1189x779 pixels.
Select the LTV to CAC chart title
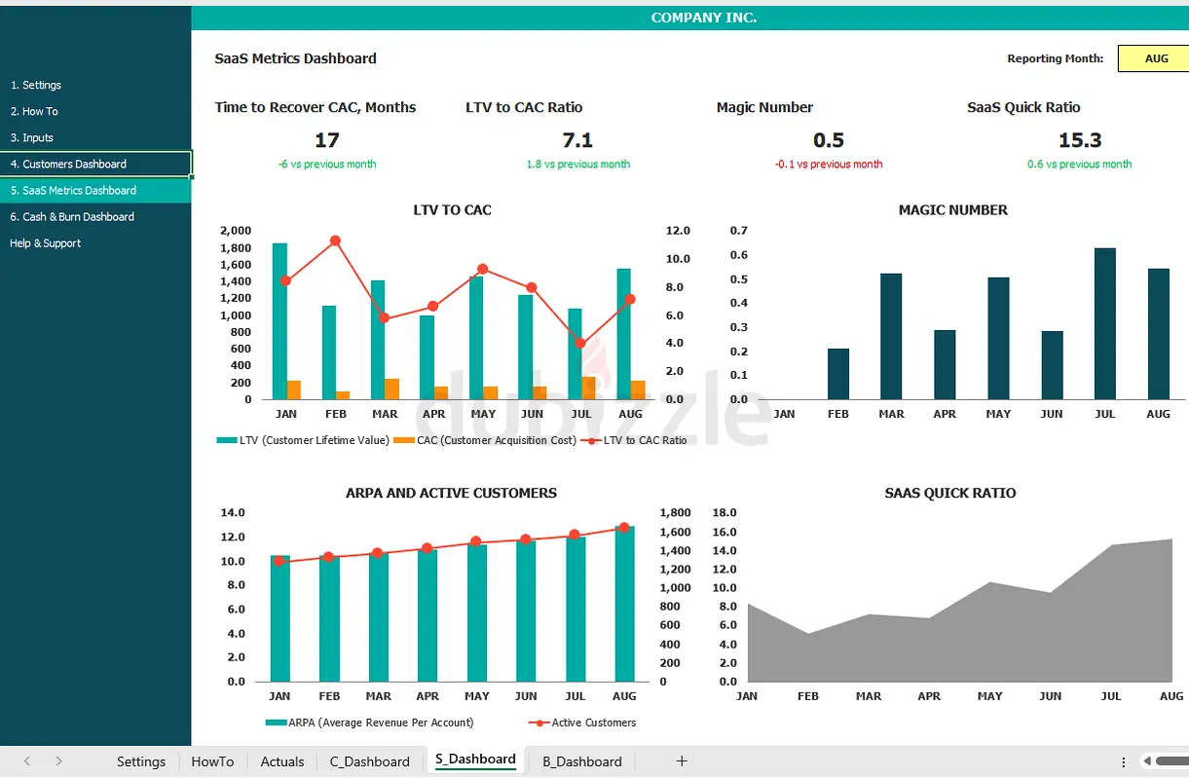[452, 210]
